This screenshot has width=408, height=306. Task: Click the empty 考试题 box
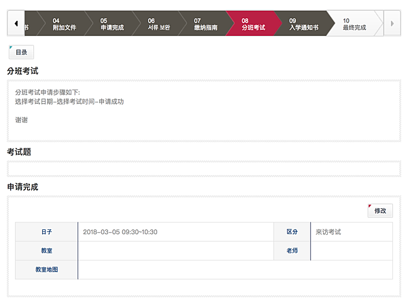[x=204, y=169]
